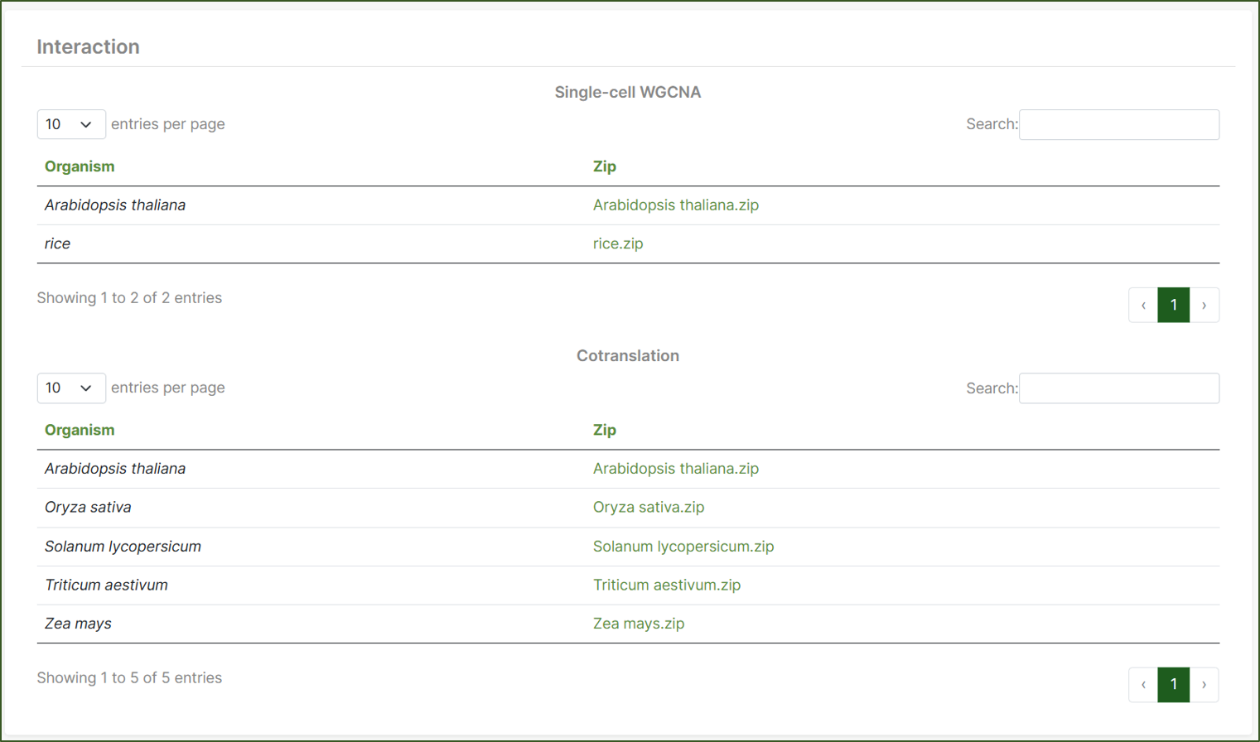Image resolution: width=1260 pixels, height=742 pixels.
Task: Download Triticum aestivum.zip file
Action: [666, 585]
